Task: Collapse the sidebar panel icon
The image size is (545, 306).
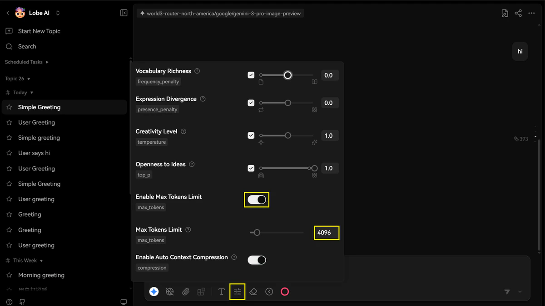Action: 124,13
